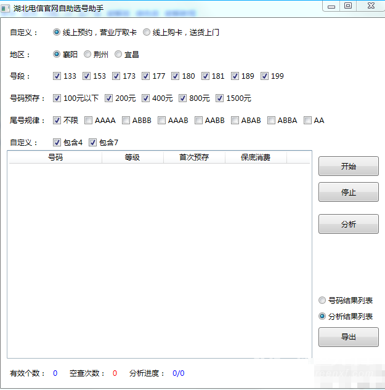
Task: Uncheck the 189 number segment
Action: 235,76
